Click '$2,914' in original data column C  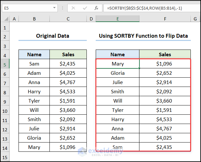pos(68,128)
